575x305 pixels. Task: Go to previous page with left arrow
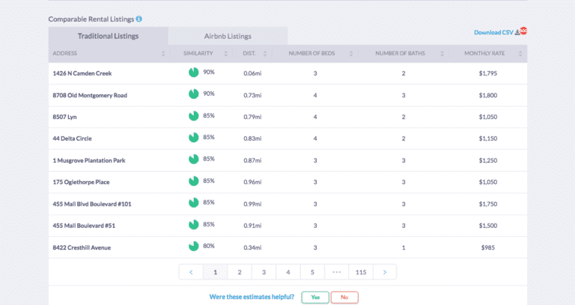191,272
